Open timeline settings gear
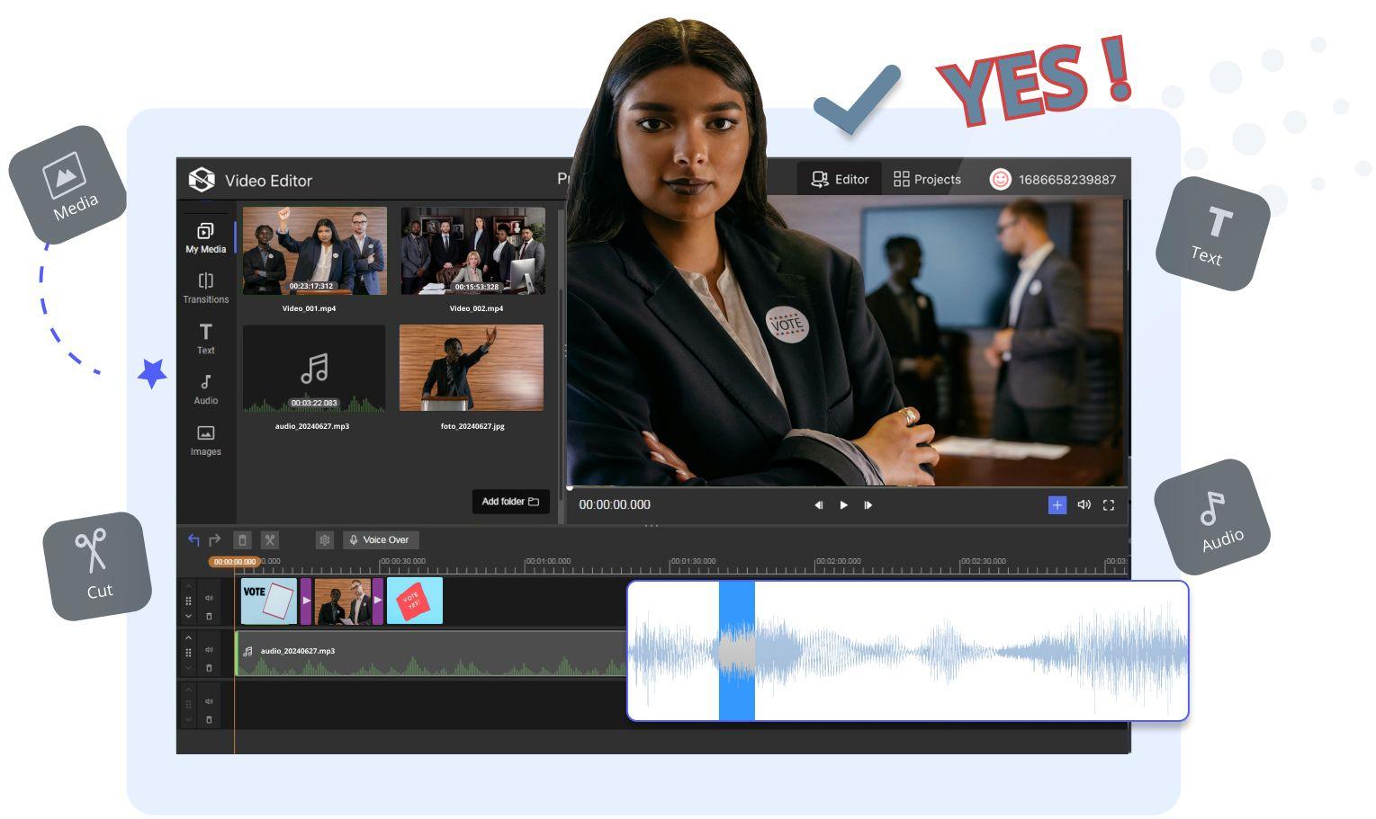The width and height of the screenshot is (1376, 819). (325, 539)
